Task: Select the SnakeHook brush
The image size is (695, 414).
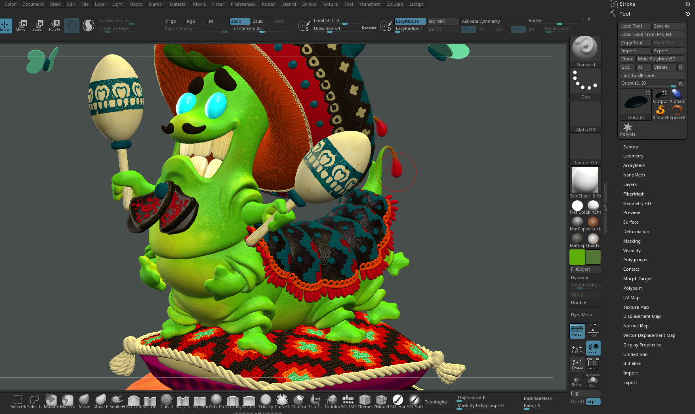Action: click(117, 401)
